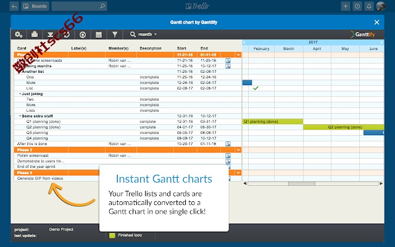Click the scrollbar right arrow under timeline

pos(381,183)
